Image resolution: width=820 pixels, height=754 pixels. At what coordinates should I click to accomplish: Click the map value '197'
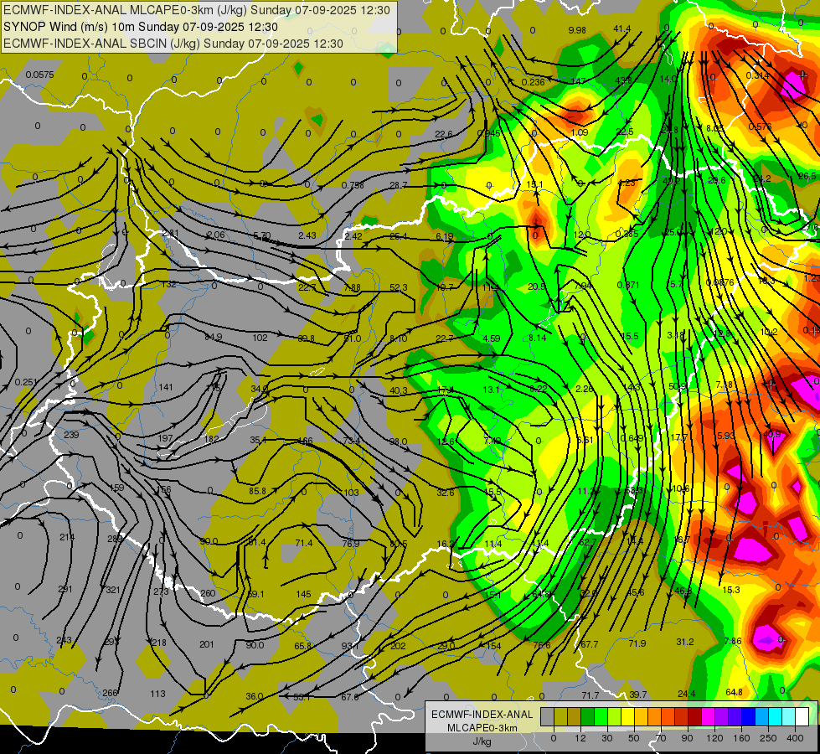(165, 438)
